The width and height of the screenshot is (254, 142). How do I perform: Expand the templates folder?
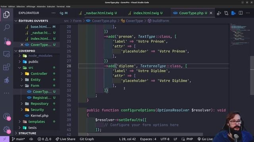(x=37, y=122)
